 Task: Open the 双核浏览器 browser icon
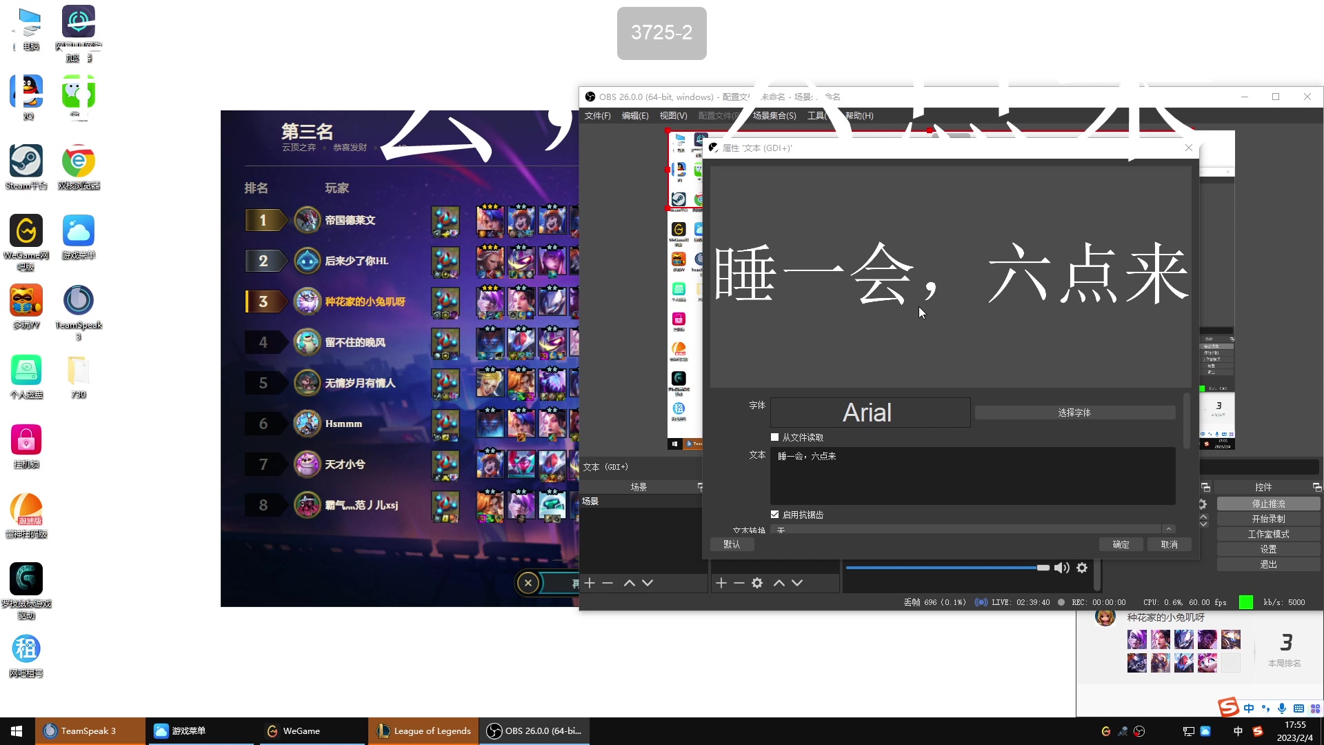tap(79, 167)
